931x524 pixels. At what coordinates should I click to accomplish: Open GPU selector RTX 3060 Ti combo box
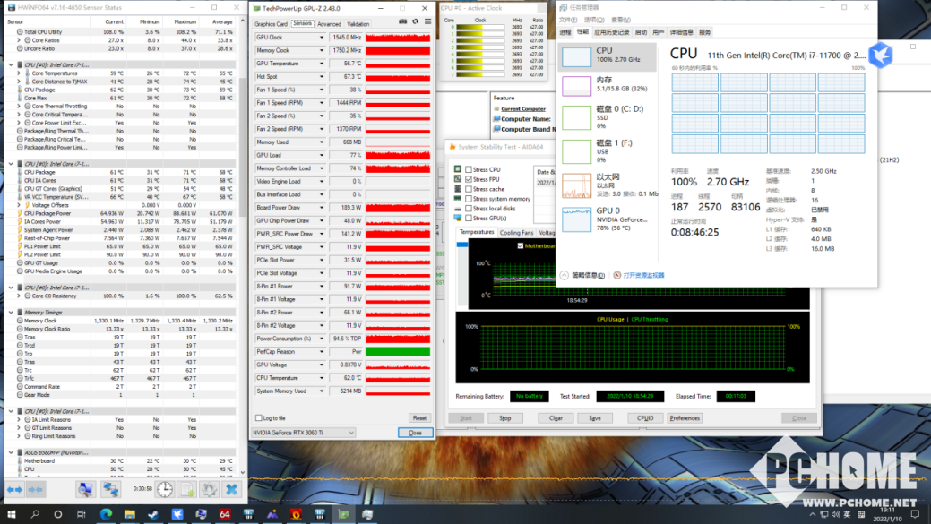pyautogui.click(x=304, y=433)
